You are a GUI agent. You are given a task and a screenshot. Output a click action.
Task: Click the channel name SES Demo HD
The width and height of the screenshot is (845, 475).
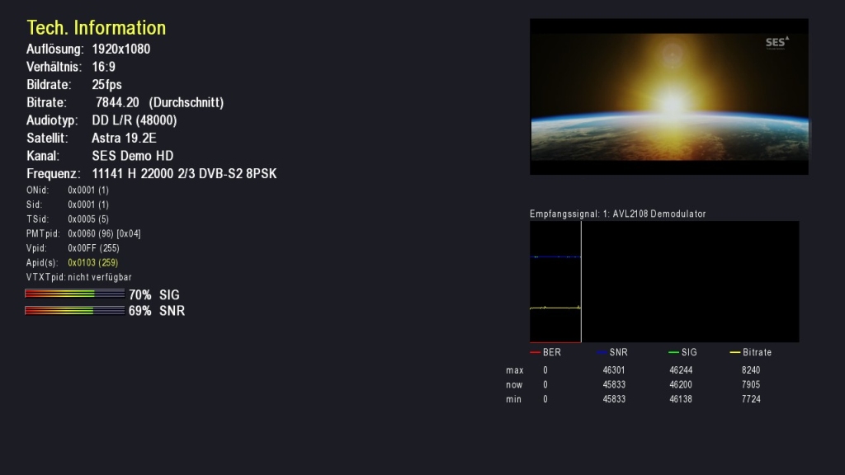[133, 156]
